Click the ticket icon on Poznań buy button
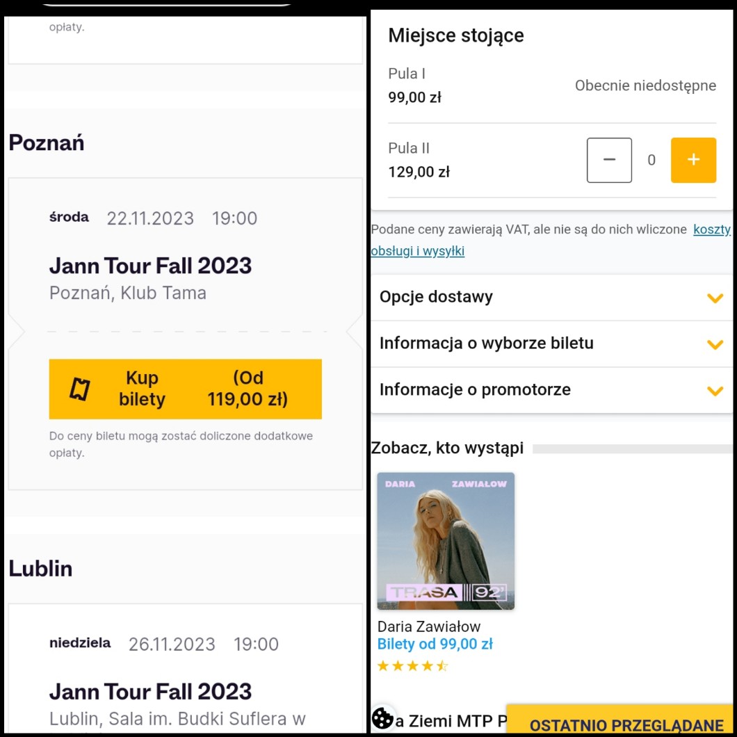The image size is (737, 737). click(x=80, y=389)
